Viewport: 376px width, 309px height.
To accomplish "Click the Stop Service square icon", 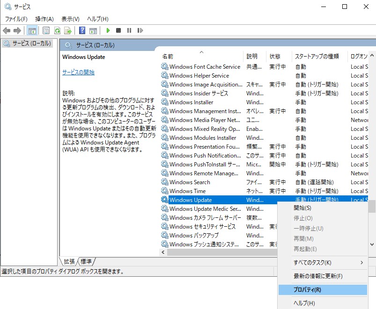I will pyautogui.click(x=118, y=30).
